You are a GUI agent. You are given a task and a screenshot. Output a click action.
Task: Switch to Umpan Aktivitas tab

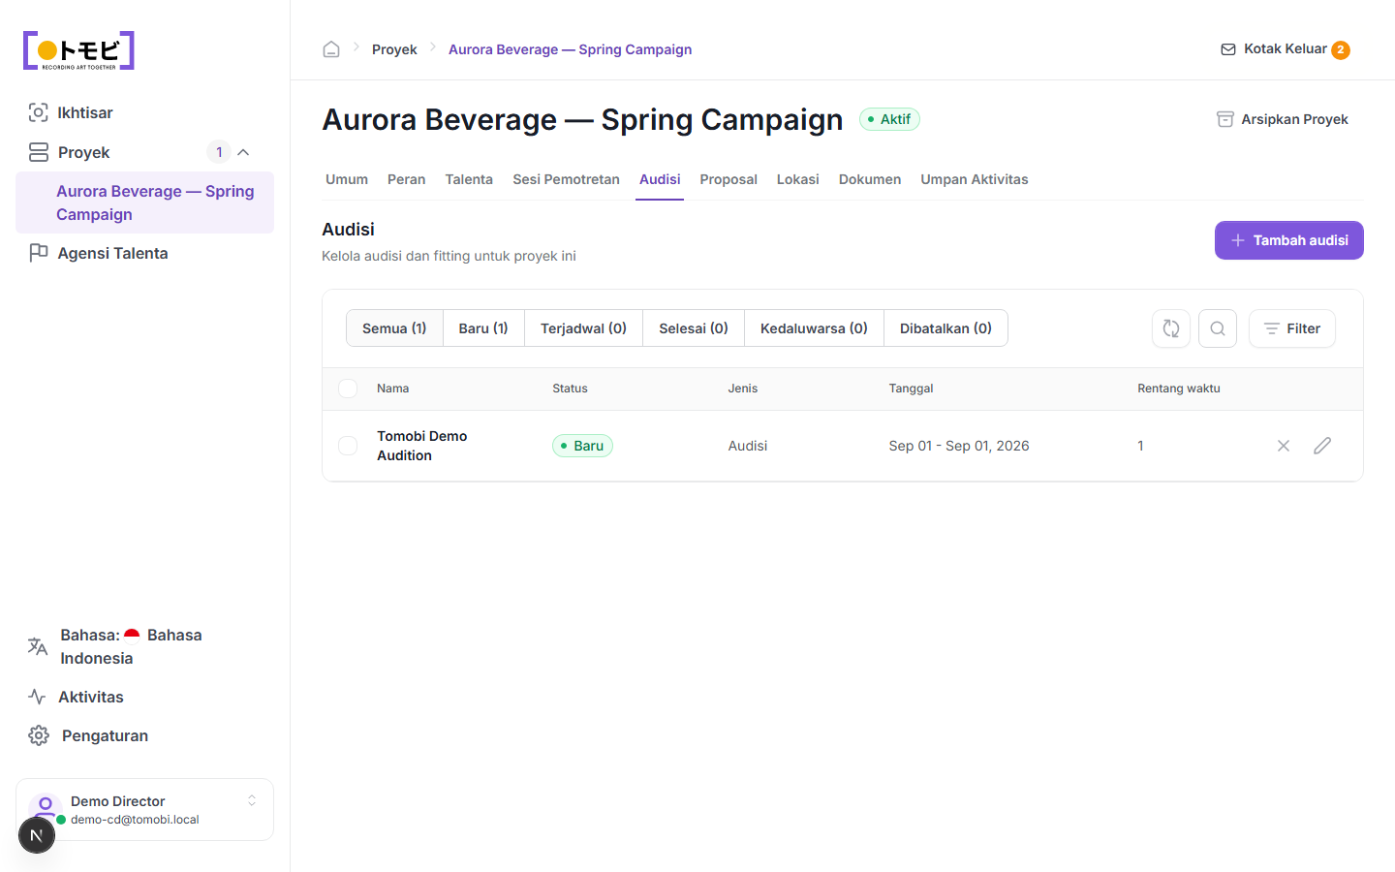(975, 179)
